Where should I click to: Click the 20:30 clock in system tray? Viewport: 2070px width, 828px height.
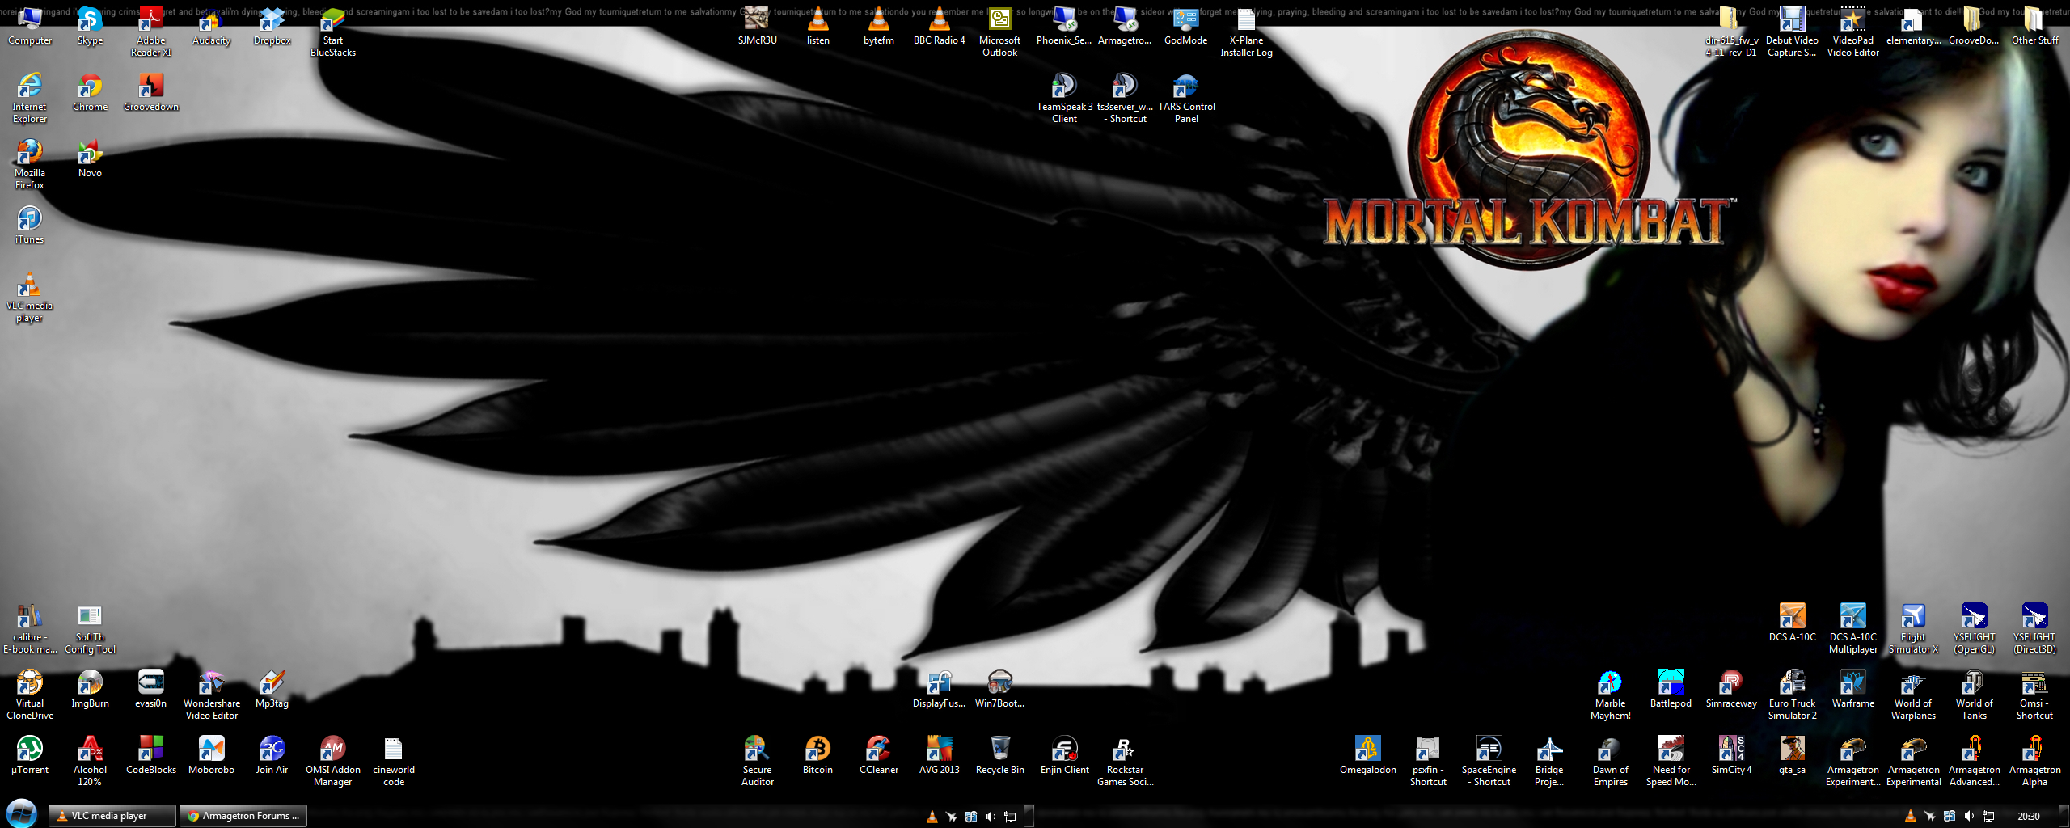click(2028, 817)
